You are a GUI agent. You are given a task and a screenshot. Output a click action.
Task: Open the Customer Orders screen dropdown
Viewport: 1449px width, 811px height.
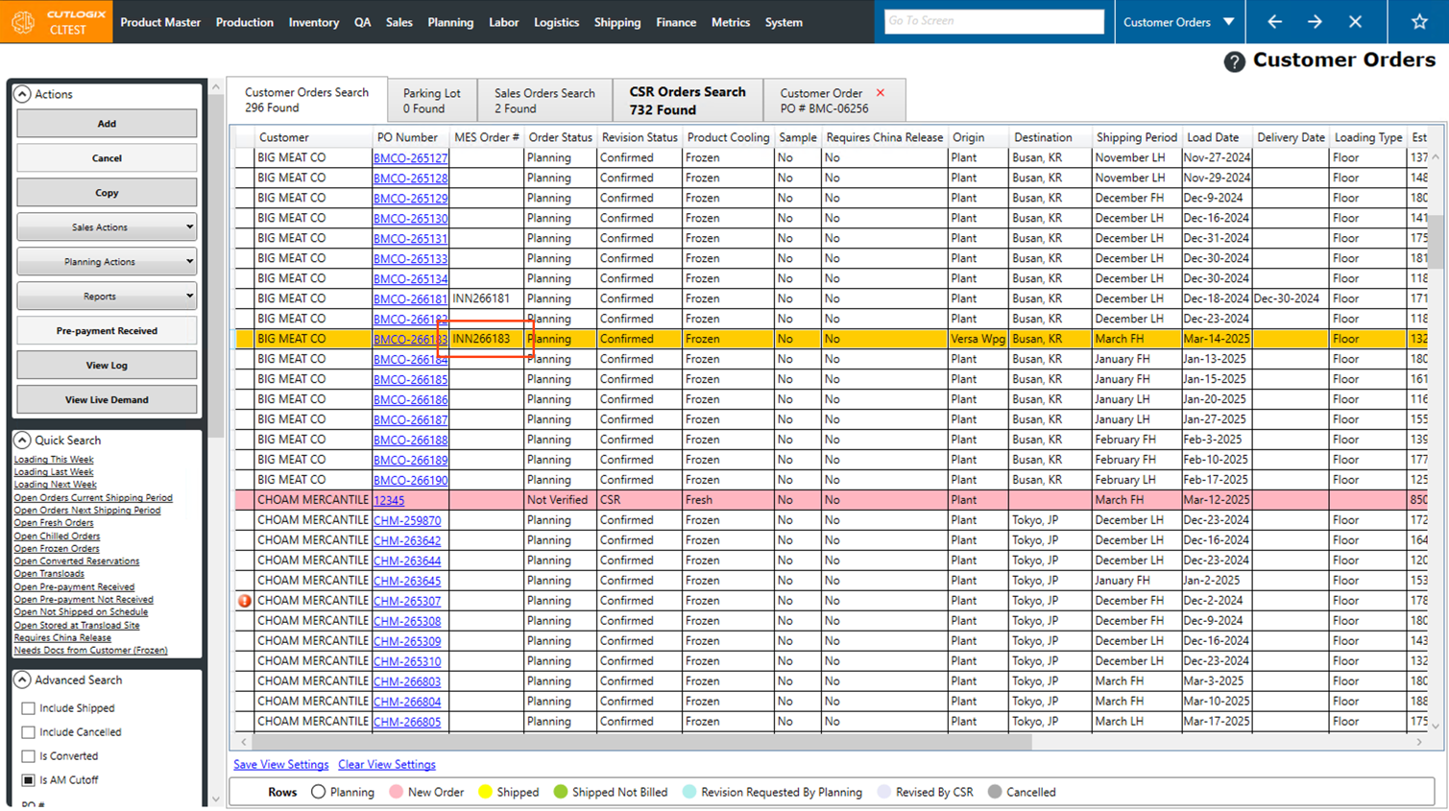(x=1228, y=21)
